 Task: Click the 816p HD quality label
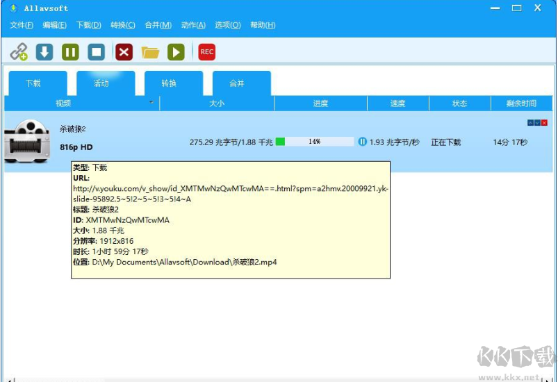(76, 147)
